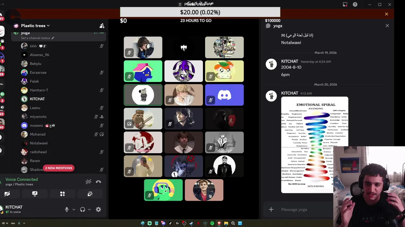The width and height of the screenshot is (405, 227).
Task: Open the ENG language indicator in tray
Action: click(13, 223)
